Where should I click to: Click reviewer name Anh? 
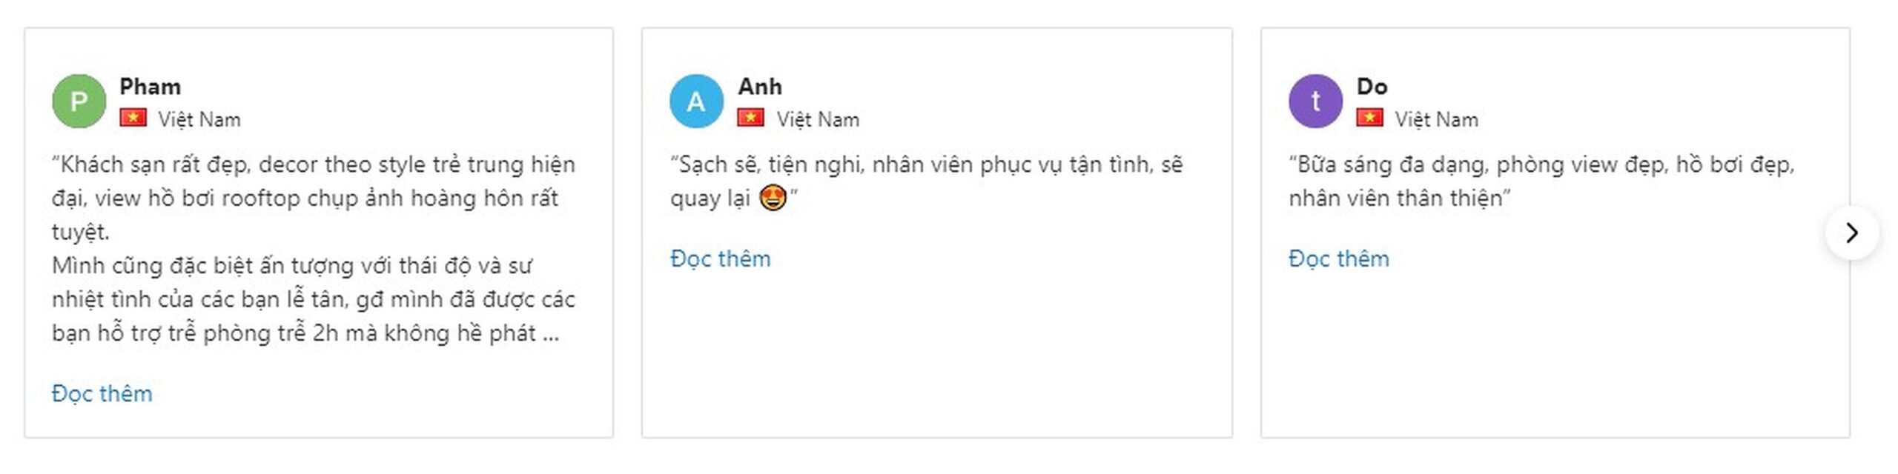pos(759,87)
